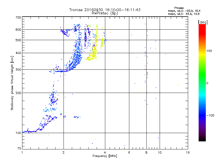This screenshot has height=166, width=221.
Task: Click the 'Phases' heading text
Action: (179, 8)
